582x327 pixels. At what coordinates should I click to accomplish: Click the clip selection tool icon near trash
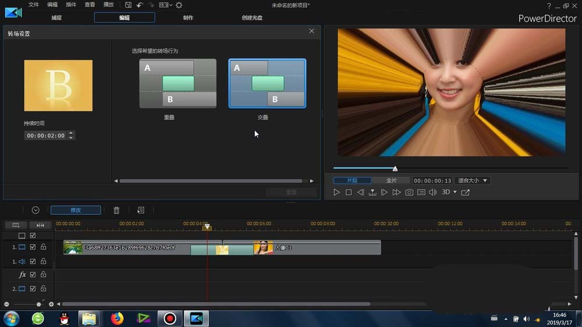tap(141, 211)
